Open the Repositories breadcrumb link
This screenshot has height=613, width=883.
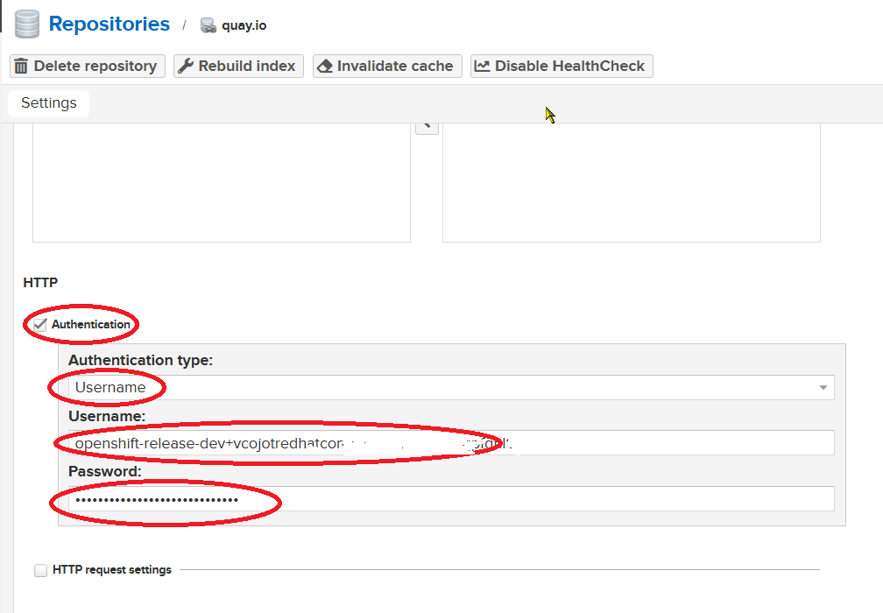coord(109,24)
